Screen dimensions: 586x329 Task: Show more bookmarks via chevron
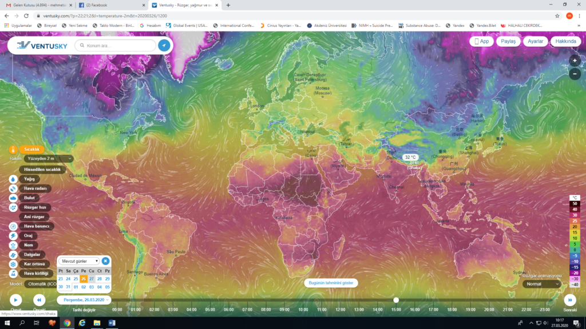pos(579,25)
